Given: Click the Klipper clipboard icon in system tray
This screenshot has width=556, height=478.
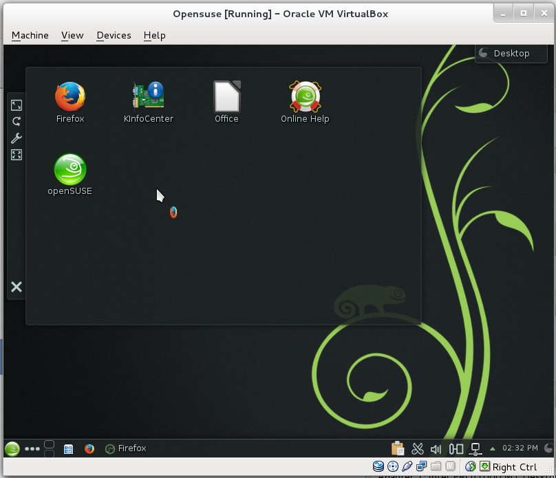Looking at the screenshot, I should pyautogui.click(x=398, y=448).
